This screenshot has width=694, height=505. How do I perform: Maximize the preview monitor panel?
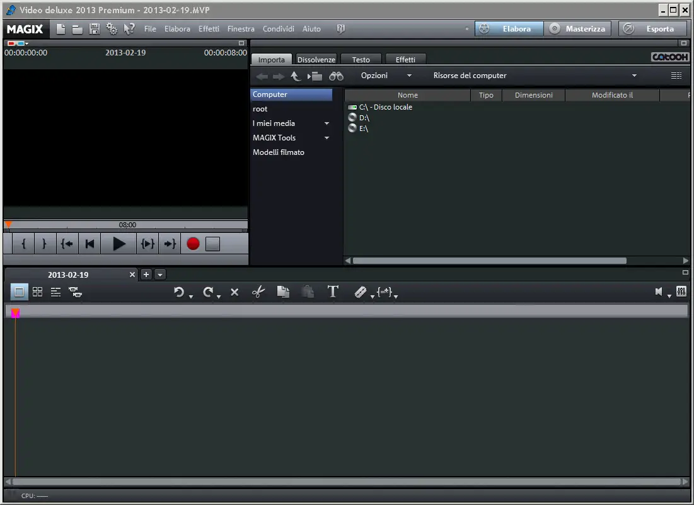(241, 43)
